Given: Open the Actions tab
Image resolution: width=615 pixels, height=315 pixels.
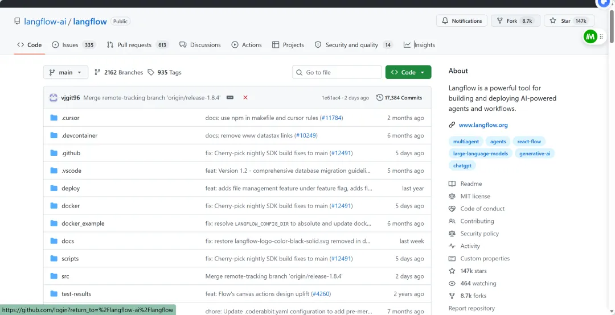Looking at the screenshot, I should click(x=247, y=45).
